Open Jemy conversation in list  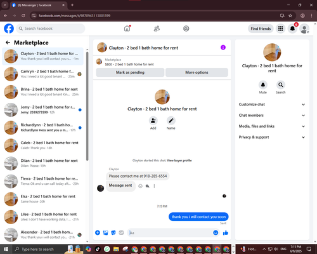[x=42, y=110]
